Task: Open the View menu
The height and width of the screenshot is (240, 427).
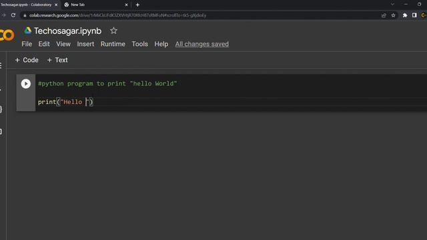Action: pos(63,44)
